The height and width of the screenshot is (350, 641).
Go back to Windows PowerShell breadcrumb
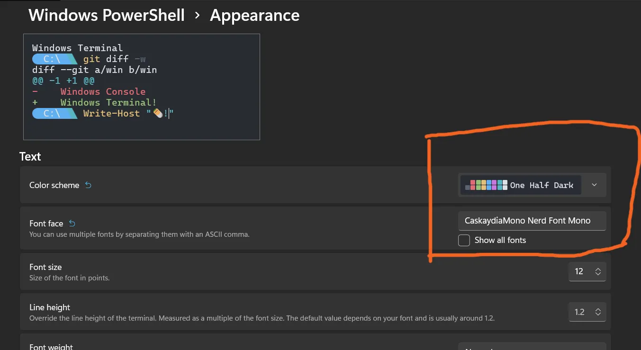click(x=107, y=15)
